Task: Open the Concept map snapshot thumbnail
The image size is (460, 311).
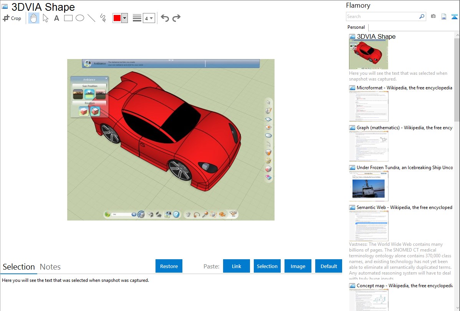Action: click(x=369, y=300)
